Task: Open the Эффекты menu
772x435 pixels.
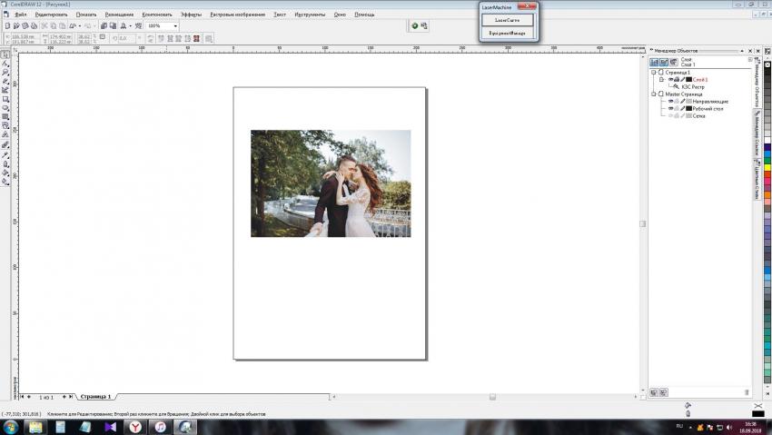Action: [x=191, y=15]
